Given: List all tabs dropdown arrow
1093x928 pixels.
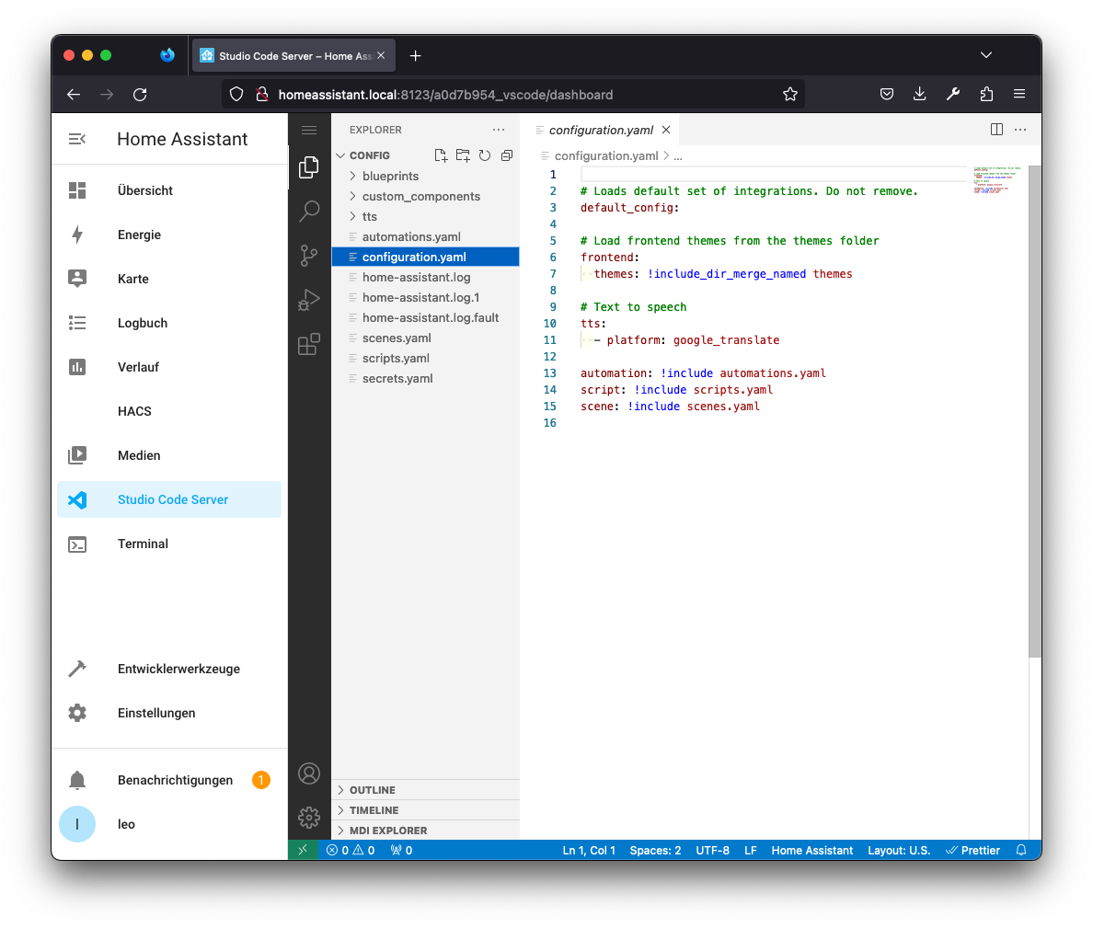Looking at the screenshot, I should pos(985,55).
